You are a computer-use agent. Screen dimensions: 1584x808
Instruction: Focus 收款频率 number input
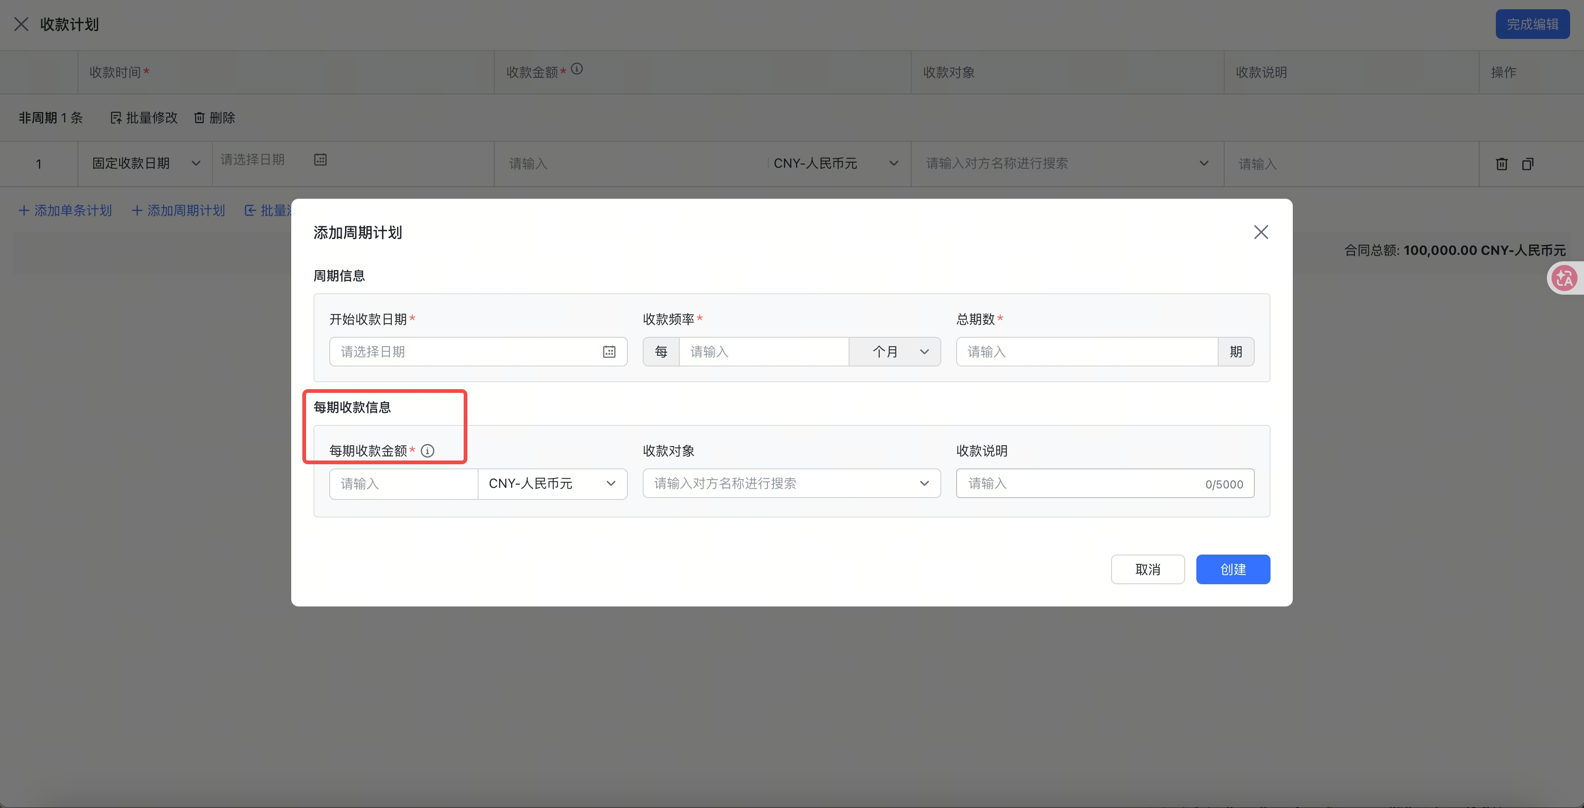coord(764,352)
